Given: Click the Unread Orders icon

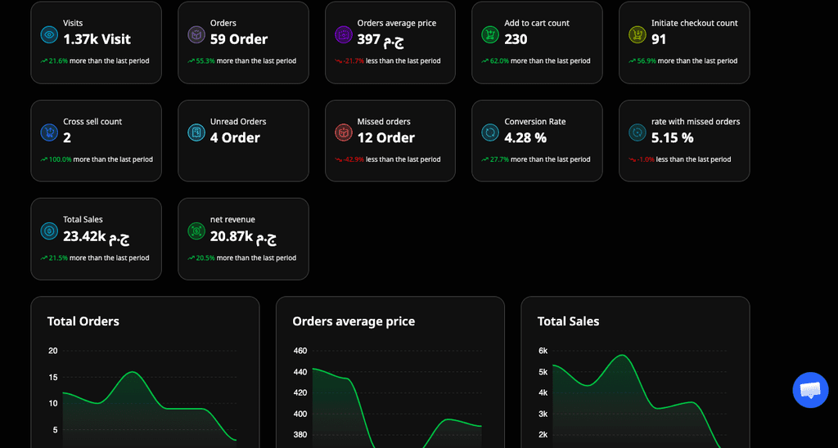Looking at the screenshot, I should click(196, 132).
